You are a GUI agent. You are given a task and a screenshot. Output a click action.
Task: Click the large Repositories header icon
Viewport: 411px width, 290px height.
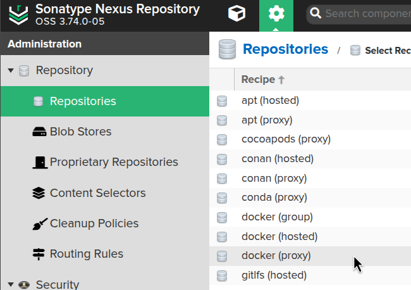coord(227,49)
